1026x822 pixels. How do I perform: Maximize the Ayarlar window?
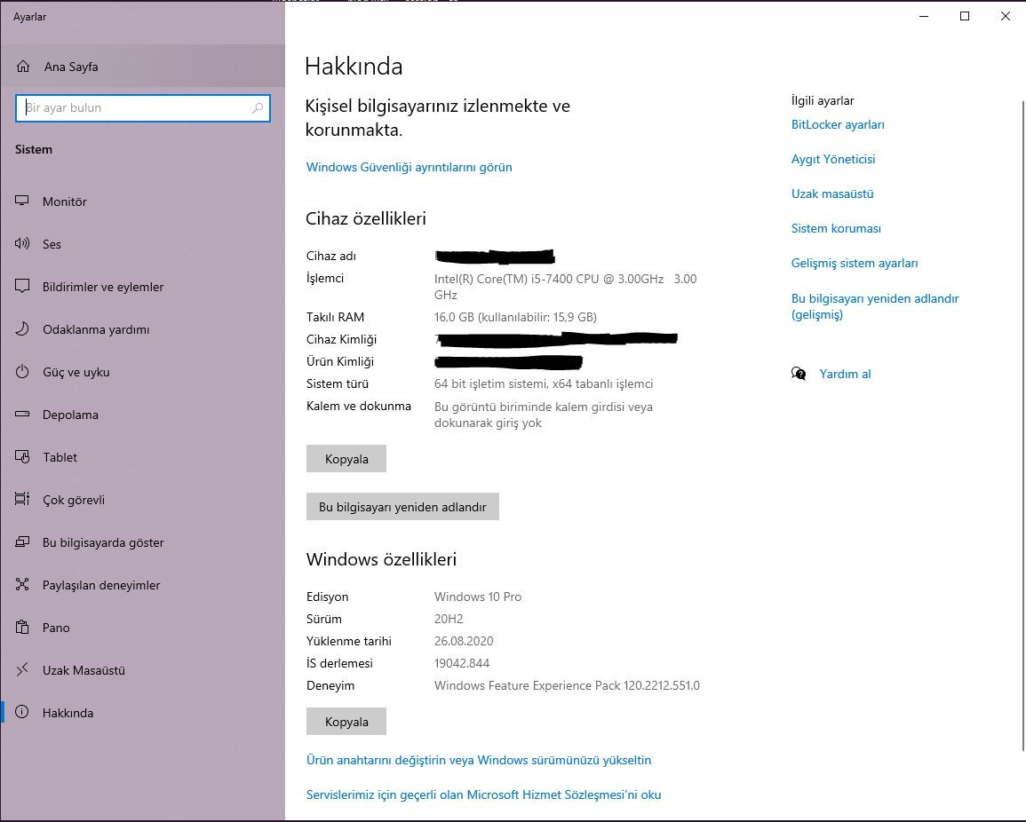point(965,16)
